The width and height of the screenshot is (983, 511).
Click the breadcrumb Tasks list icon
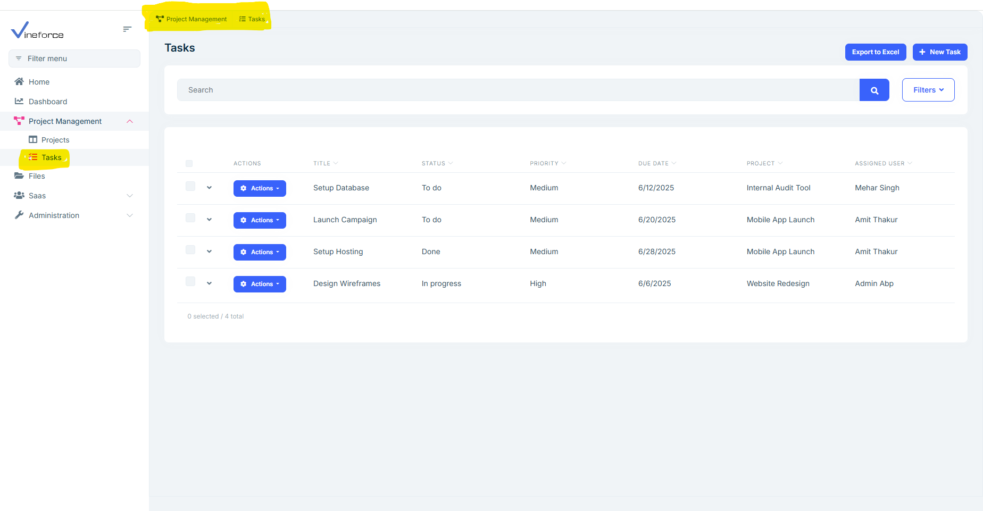(x=243, y=19)
